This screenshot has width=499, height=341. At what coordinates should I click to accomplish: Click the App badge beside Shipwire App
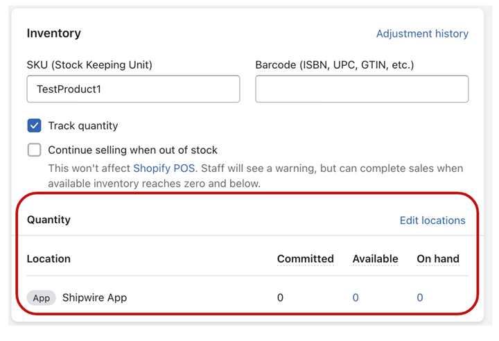click(x=42, y=298)
